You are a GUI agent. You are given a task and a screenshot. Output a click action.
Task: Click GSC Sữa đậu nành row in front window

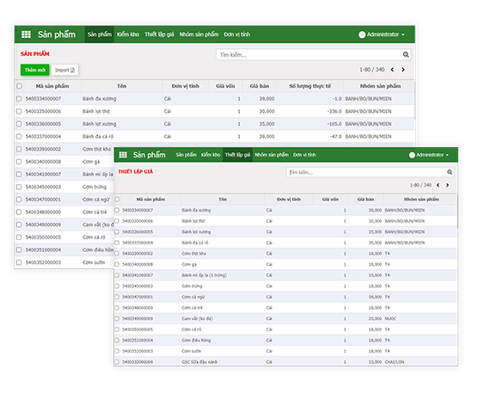point(285,362)
